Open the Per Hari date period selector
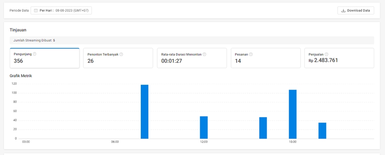The image size is (385, 155). 61,10
